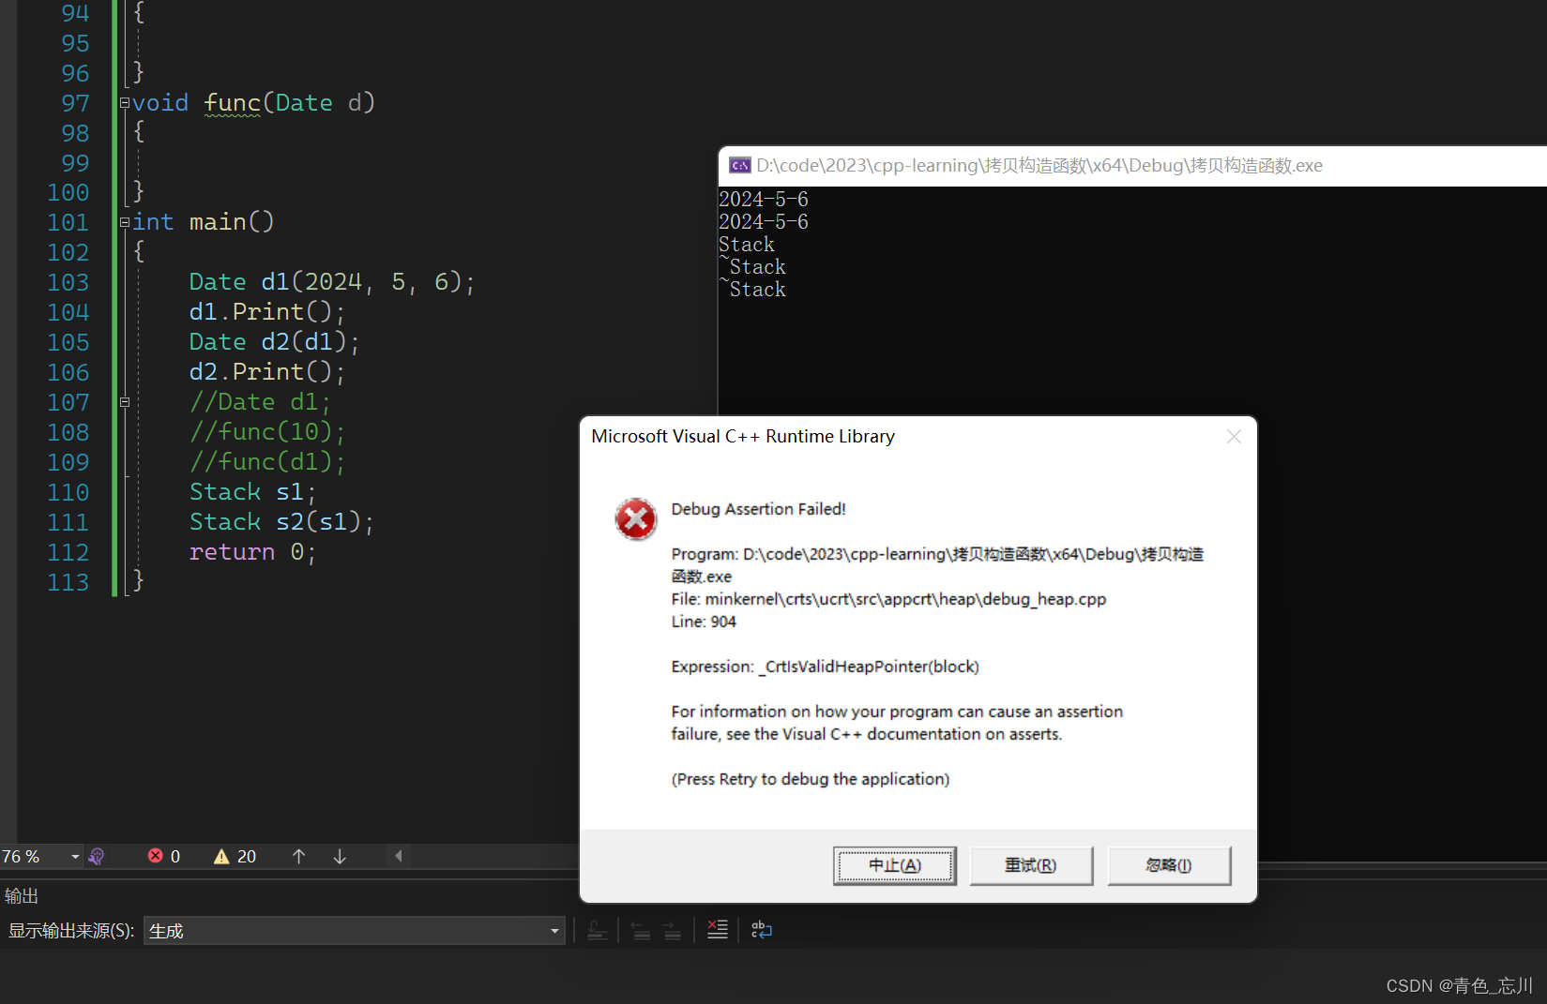Click the 输出 panel title

pyautogui.click(x=22, y=896)
